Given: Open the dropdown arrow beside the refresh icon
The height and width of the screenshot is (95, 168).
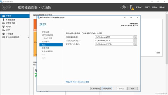Looking at the screenshot, I should [x=120, y=7].
